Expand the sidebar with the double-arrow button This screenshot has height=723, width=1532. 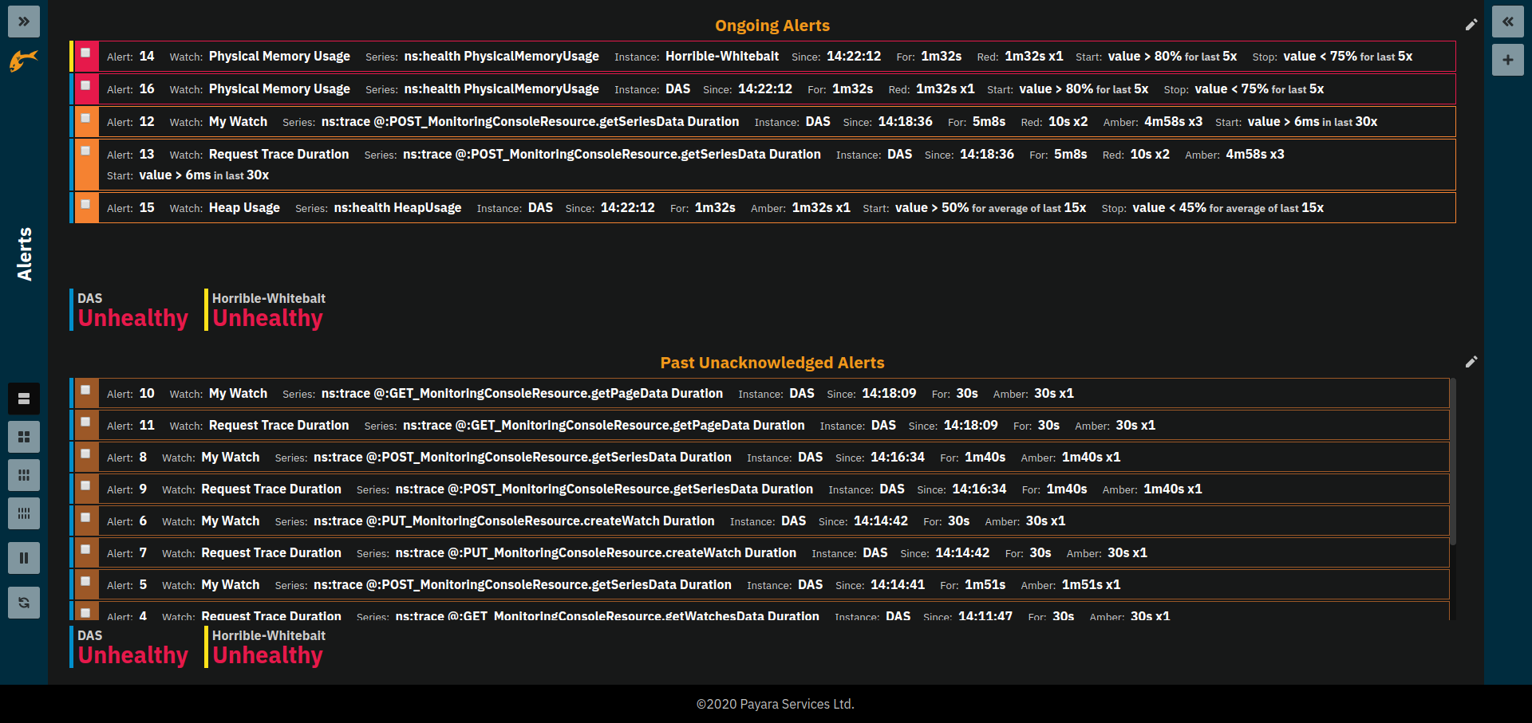(x=23, y=22)
